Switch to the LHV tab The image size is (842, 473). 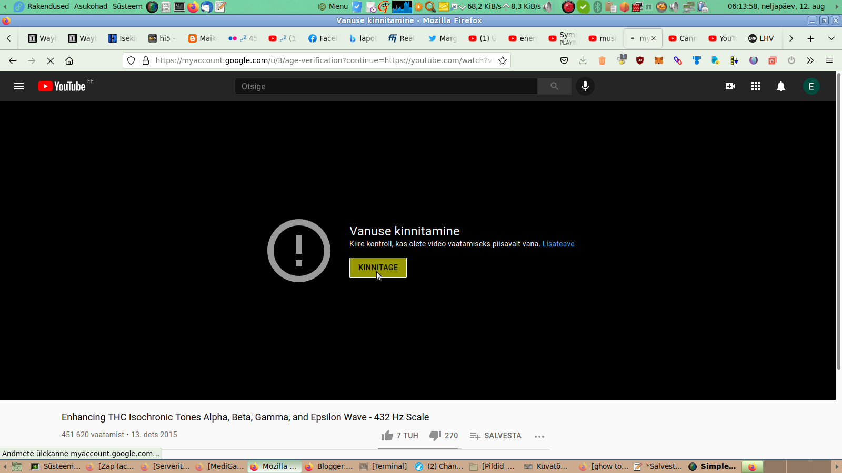761,38
